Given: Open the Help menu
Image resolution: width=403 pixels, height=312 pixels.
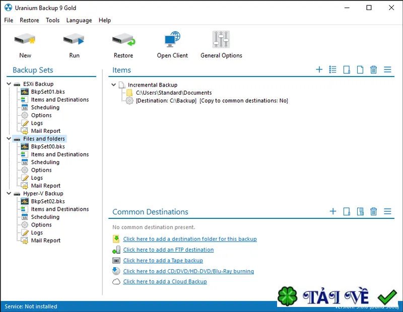Looking at the screenshot, I should (x=105, y=20).
